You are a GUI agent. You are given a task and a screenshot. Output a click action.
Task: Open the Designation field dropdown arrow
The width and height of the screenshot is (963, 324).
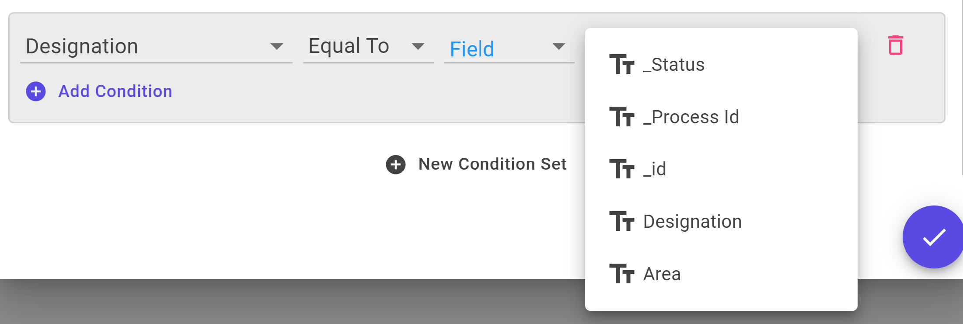(276, 46)
